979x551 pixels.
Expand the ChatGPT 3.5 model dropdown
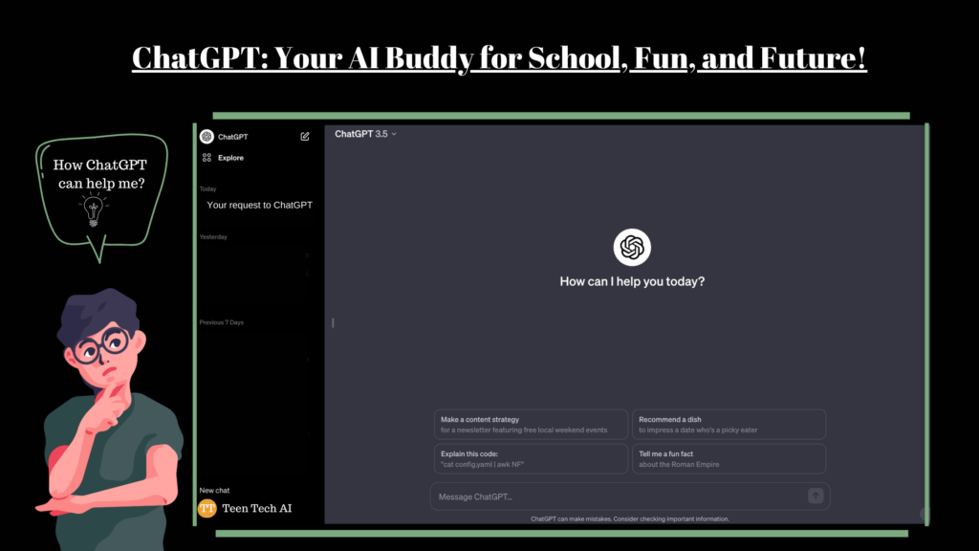coord(365,134)
